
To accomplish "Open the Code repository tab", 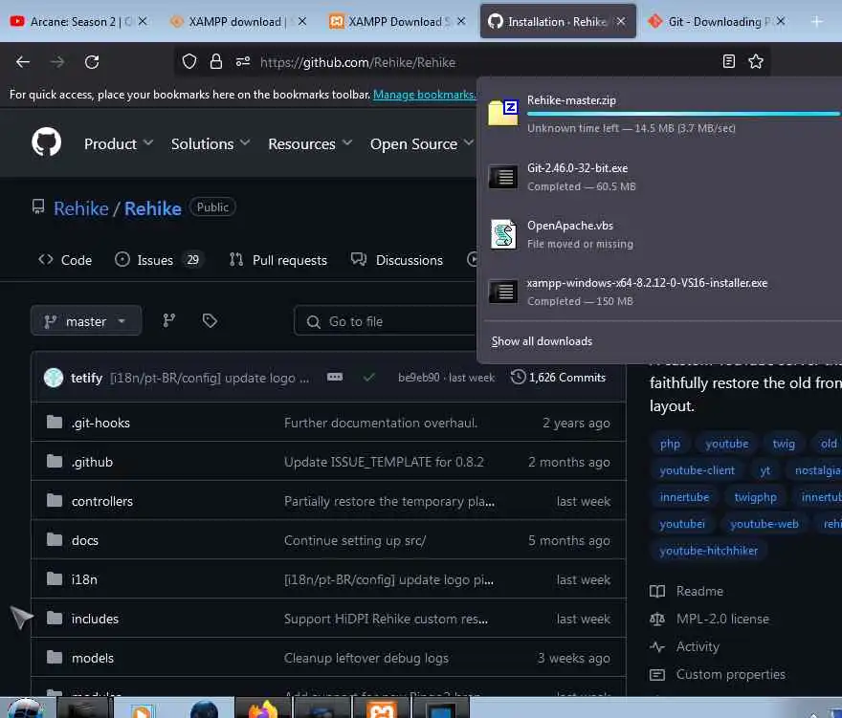I will pyautogui.click(x=65, y=260).
